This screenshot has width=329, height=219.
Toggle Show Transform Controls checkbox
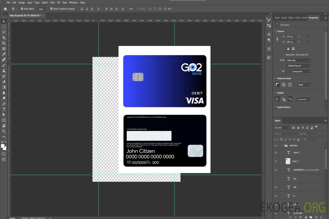tap(51, 9)
